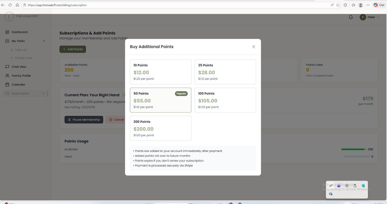The width and height of the screenshot is (387, 204).
Task: Click the Add Points button
Action: 73,49
